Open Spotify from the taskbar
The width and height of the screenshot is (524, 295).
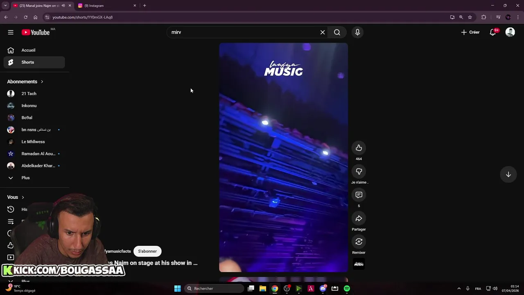tap(347, 288)
